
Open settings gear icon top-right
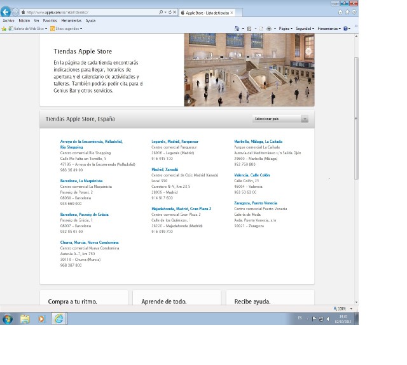(354, 12)
